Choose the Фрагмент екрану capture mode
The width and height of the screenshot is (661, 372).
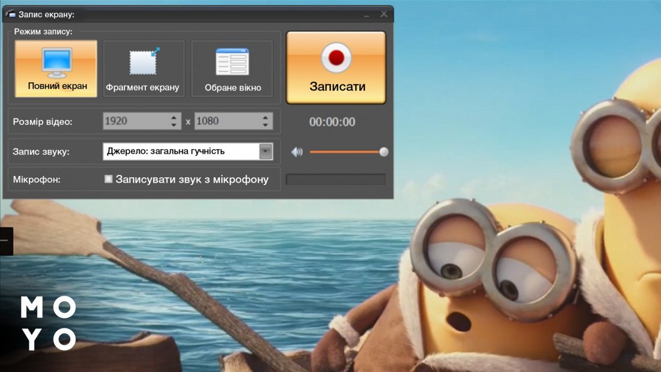142,69
